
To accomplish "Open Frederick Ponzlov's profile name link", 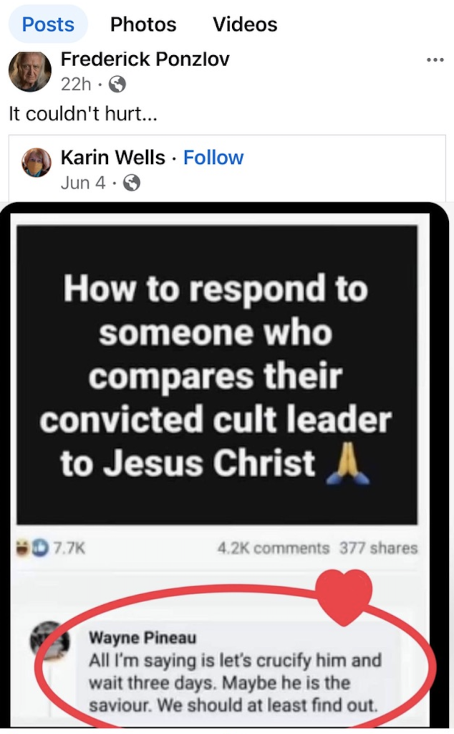I will point(145,59).
